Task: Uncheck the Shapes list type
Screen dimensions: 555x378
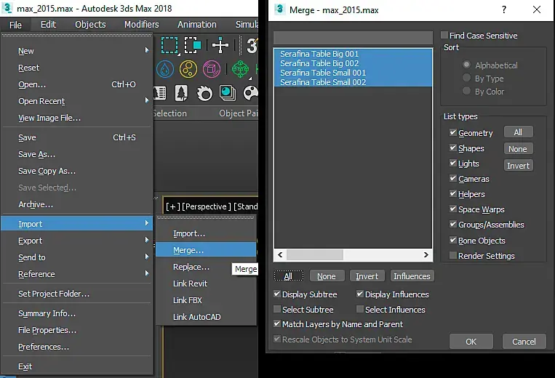Action: point(452,148)
